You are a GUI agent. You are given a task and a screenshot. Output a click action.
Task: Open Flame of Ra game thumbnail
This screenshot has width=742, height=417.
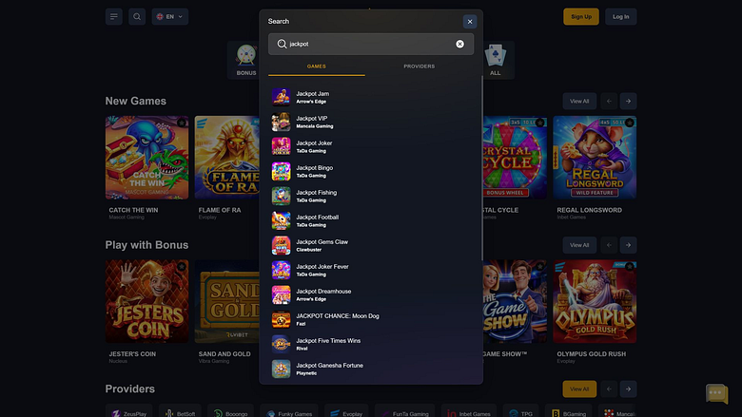226,158
